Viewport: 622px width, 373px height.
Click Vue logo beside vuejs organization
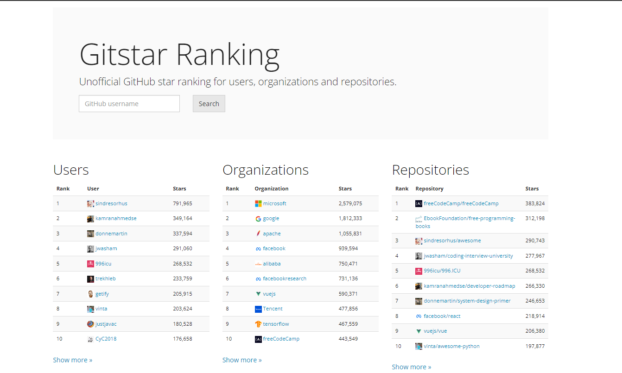(258, 294)
